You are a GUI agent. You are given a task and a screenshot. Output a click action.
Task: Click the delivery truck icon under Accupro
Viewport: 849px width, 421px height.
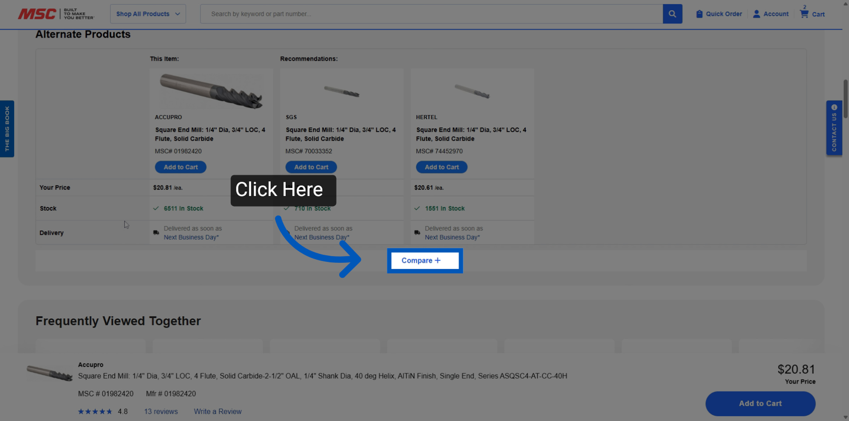[x=156, y=232]
